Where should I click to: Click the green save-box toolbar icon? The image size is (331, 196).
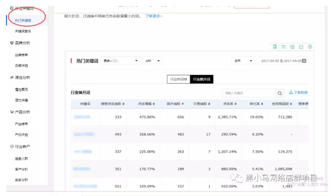click(x=292, y=47)
